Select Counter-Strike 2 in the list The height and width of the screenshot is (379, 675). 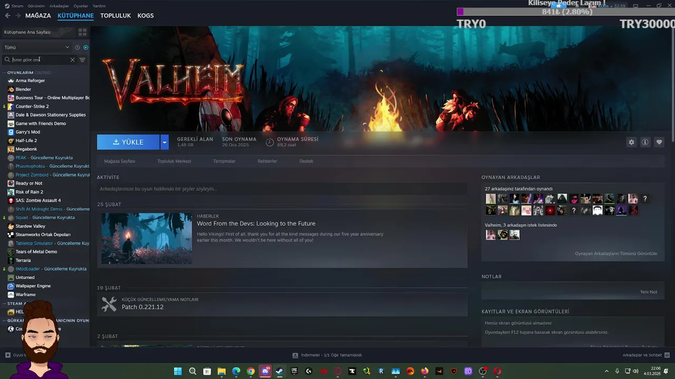32,106
